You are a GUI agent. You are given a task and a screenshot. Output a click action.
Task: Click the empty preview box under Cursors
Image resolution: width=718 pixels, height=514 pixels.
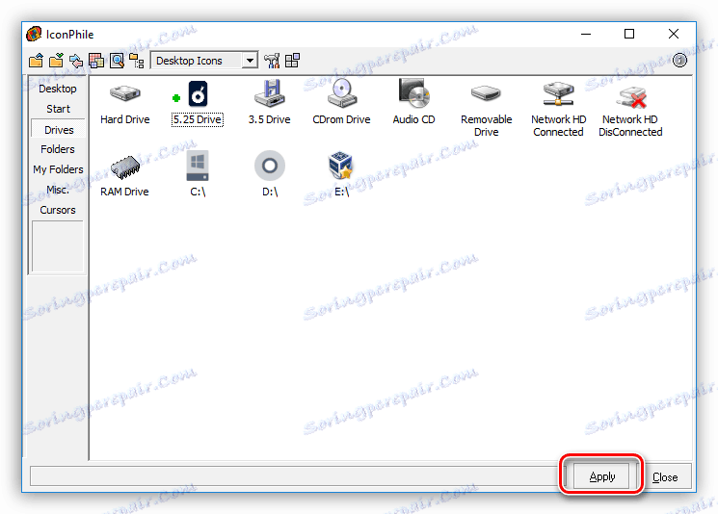pos(58,246)
